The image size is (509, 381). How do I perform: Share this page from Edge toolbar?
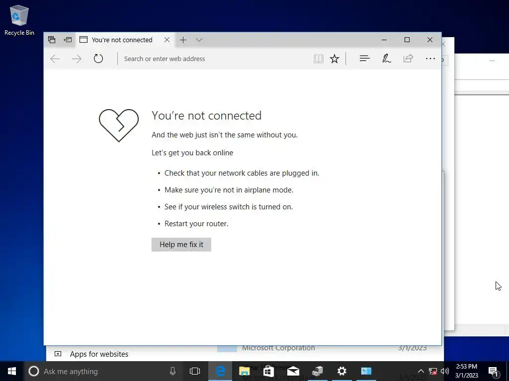[408, 59]
